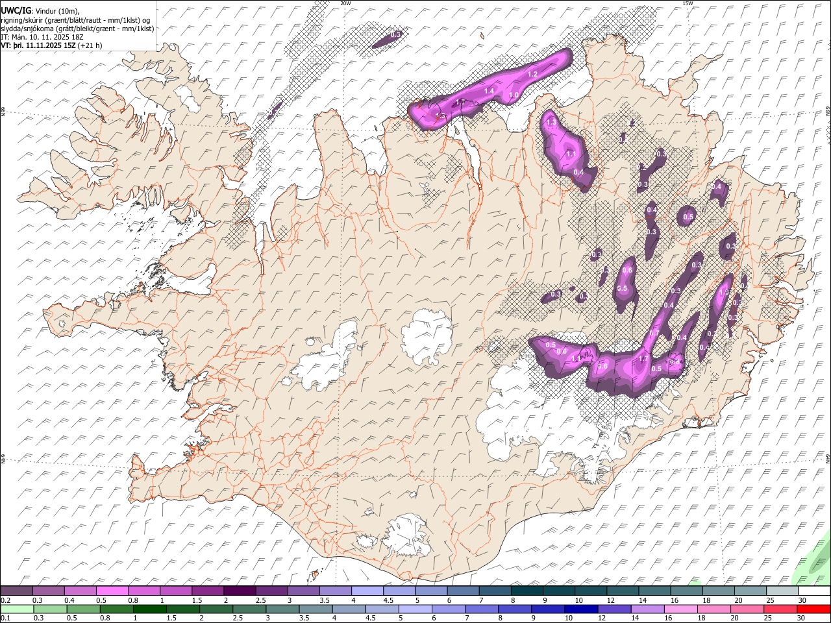831x623 pixels.
Task: Click the UWC/IG title text
Action: coord(16,10)
